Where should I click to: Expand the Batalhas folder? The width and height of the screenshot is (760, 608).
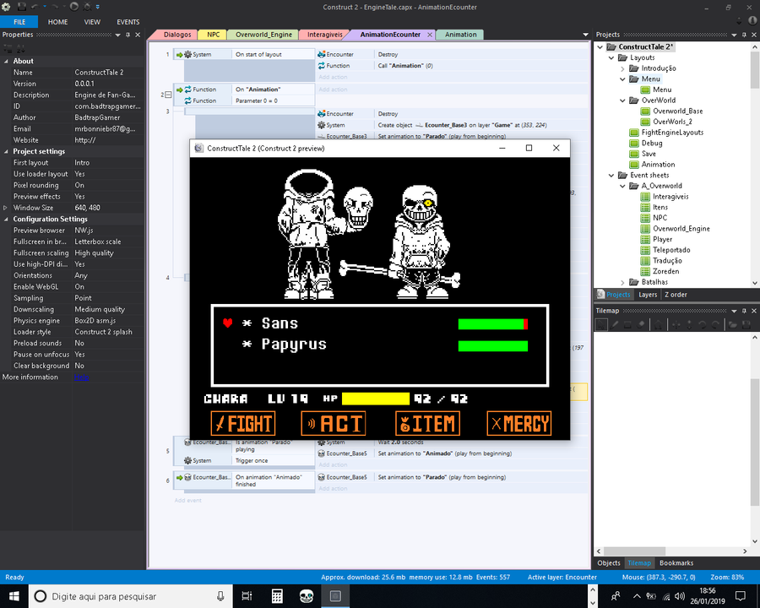coord(623,282)
